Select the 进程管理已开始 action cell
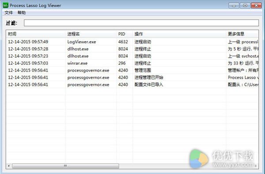This screenshot has height=174, width=265. coord(149,77)
